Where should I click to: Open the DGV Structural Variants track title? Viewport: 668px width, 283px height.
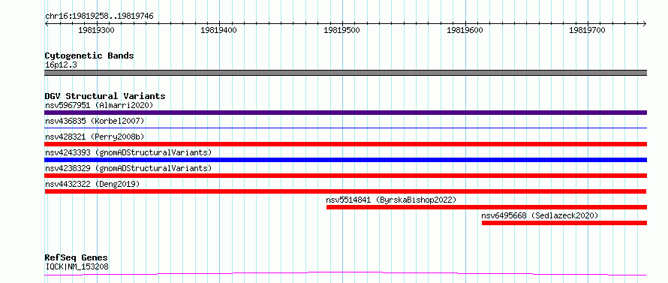pyautogui.click(x=105, y=96)
